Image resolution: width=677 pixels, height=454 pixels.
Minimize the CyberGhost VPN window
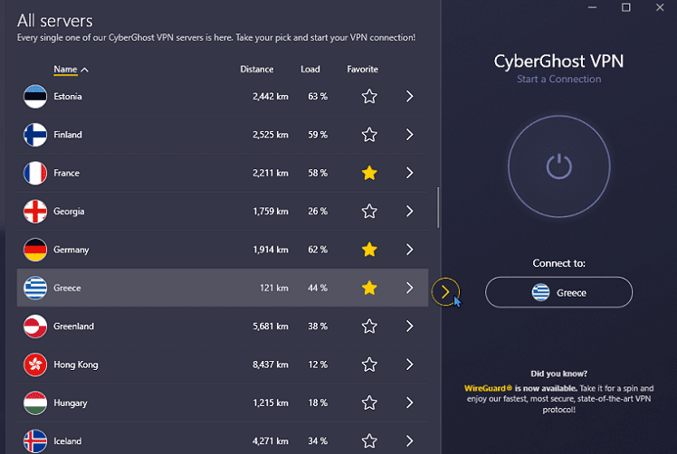click(592, 7)
